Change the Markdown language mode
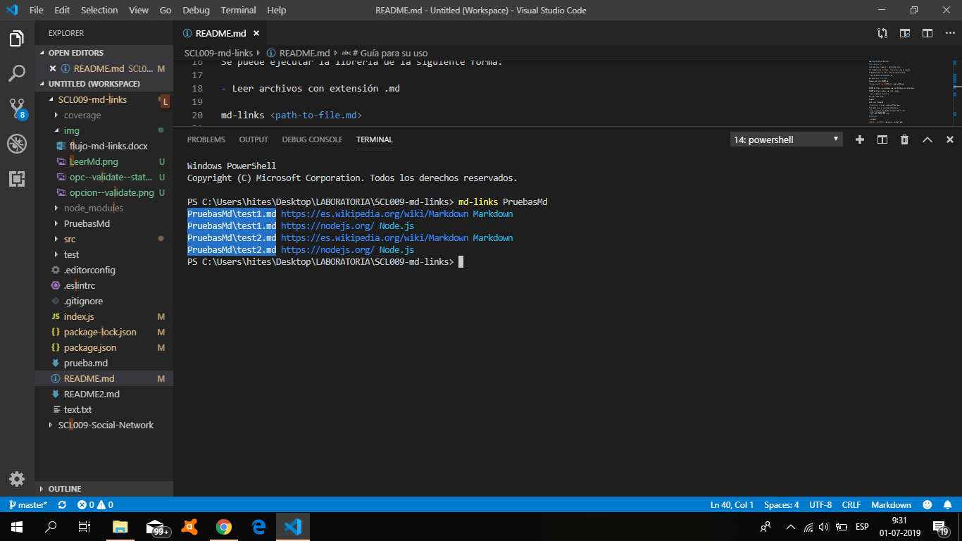This screenshot has height=541, width=962. click(x=891, y=504)
